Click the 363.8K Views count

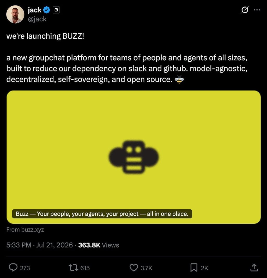99,245
